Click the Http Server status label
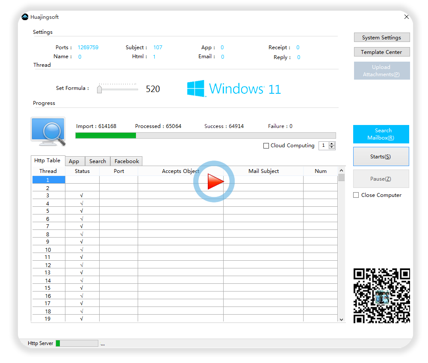This screenshot has width=428, height=363. 40,343
